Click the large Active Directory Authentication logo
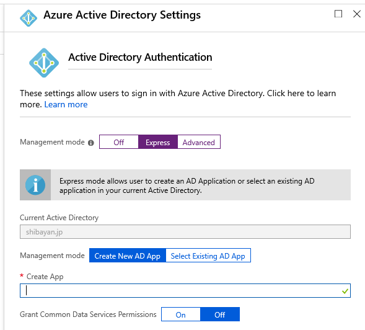The image size is (365, 330). 44,63
